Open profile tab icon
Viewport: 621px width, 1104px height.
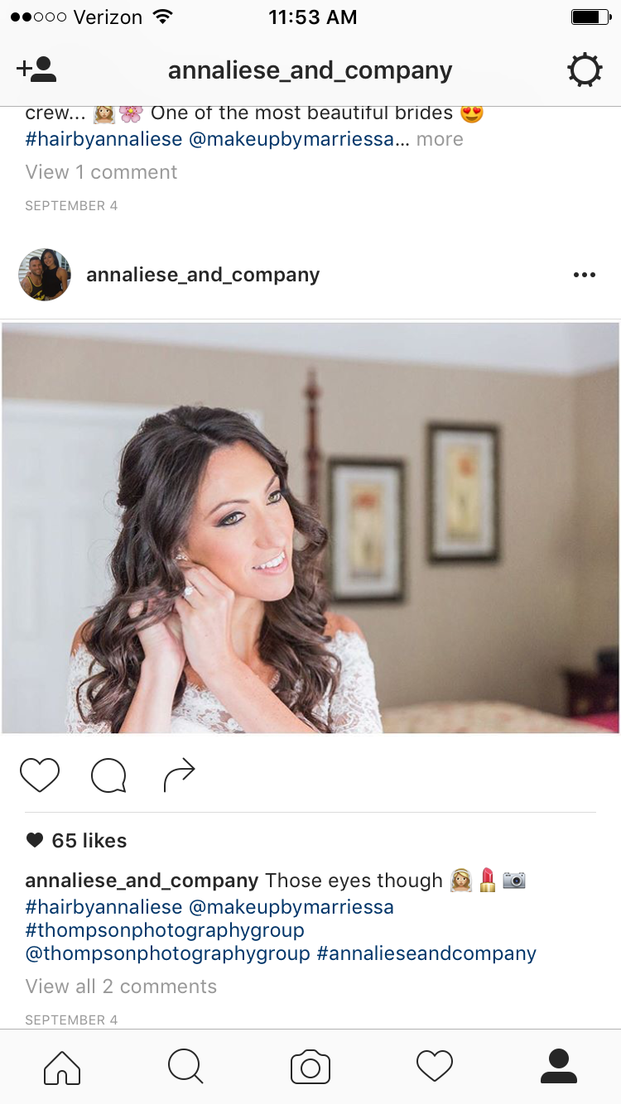(x=558, y=1067)
